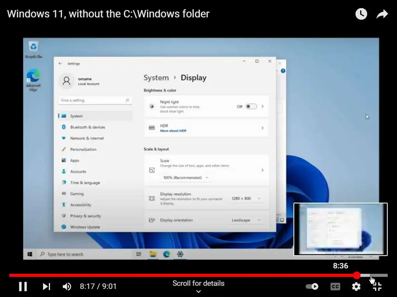Click the Display orientation row icon
This screenshot has width=397, height=297.
pyautogui.click(x=152, y=220)
